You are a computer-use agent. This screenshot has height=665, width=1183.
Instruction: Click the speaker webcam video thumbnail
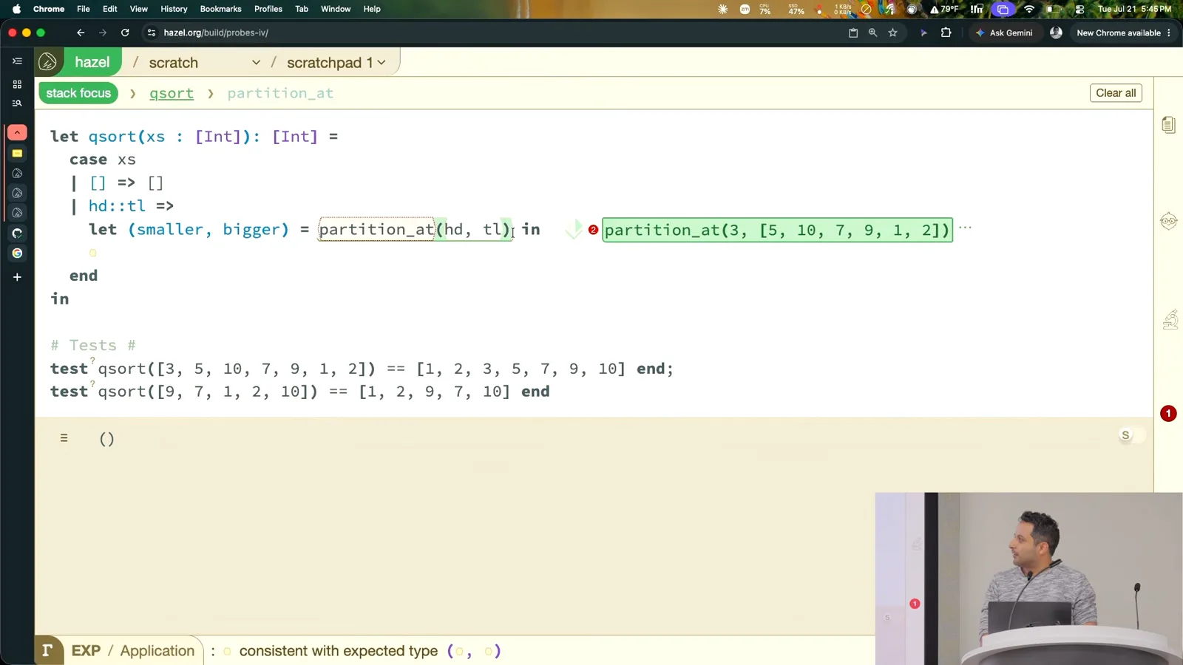tap(1028, 579)
